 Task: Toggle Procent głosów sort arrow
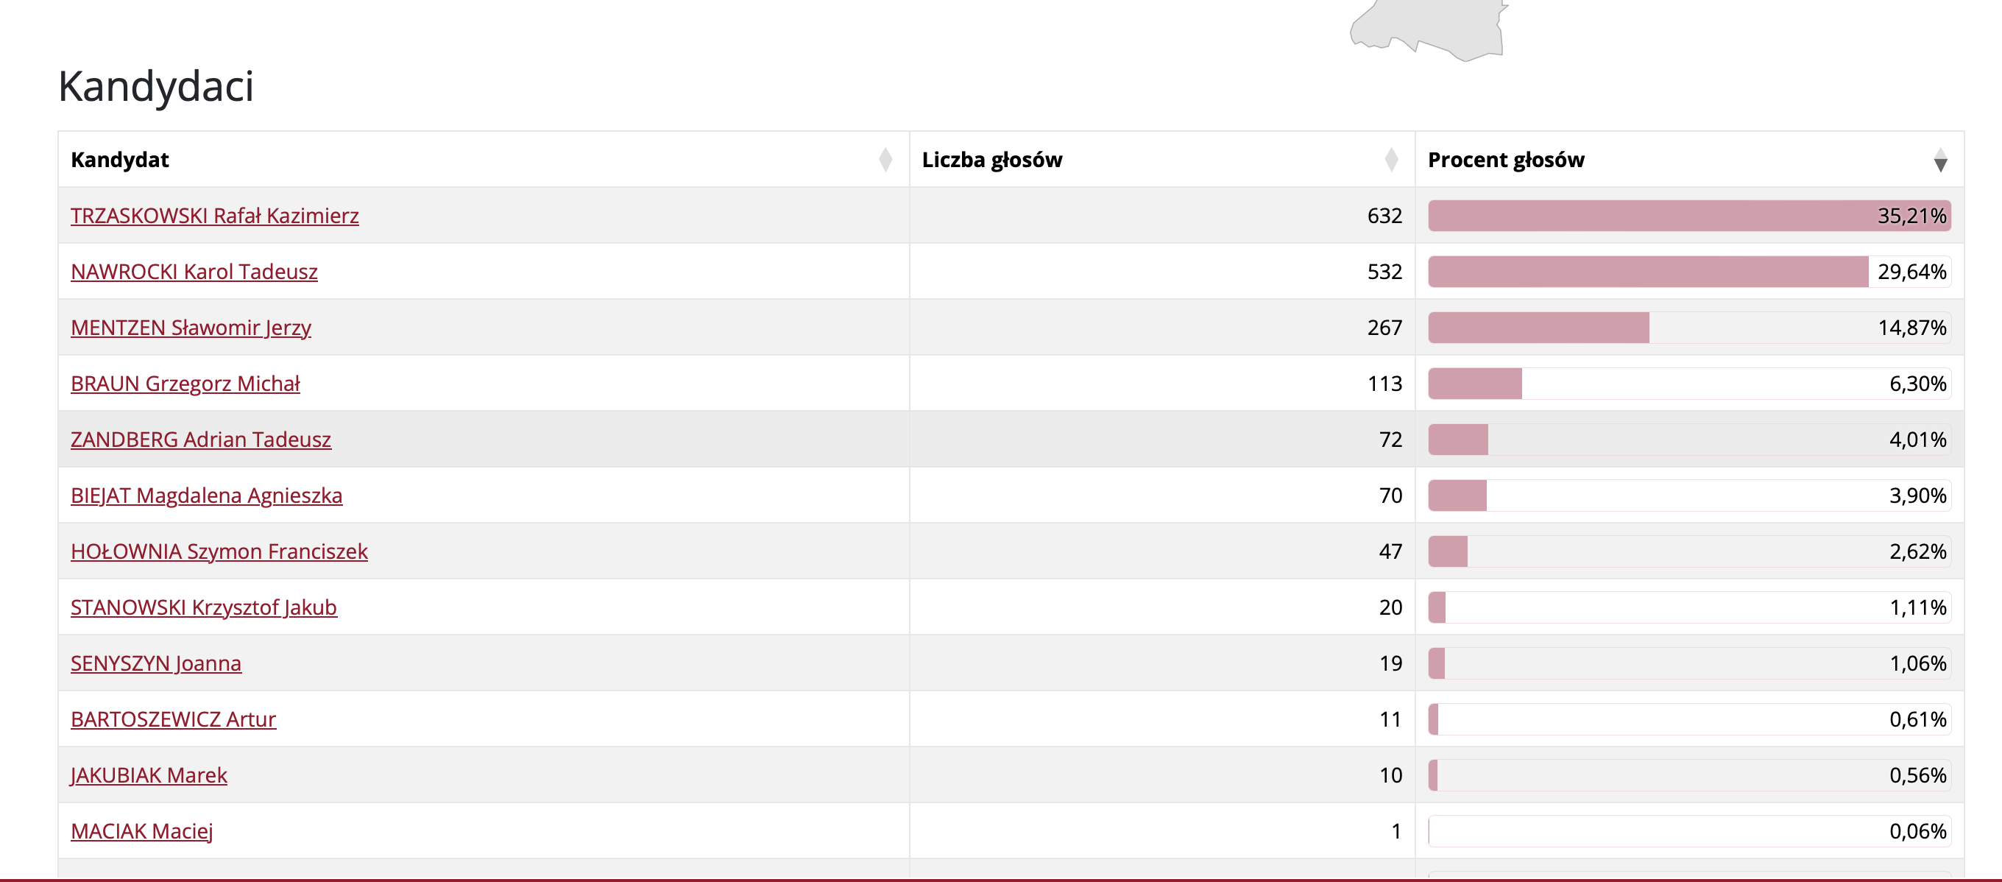(x=1940, y=159)
